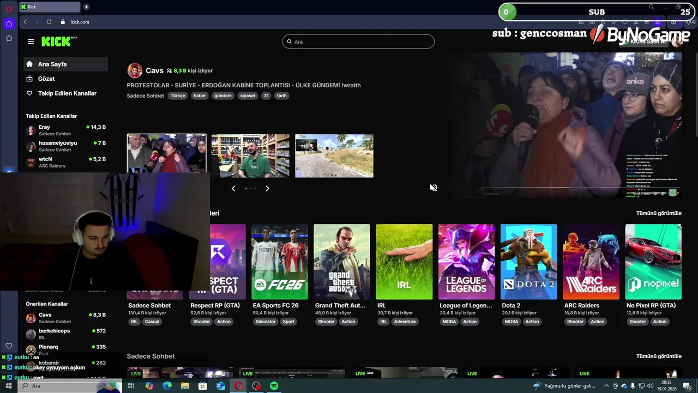Click Sadece Sohbet category under Cavs title

(x=146, y=96)
